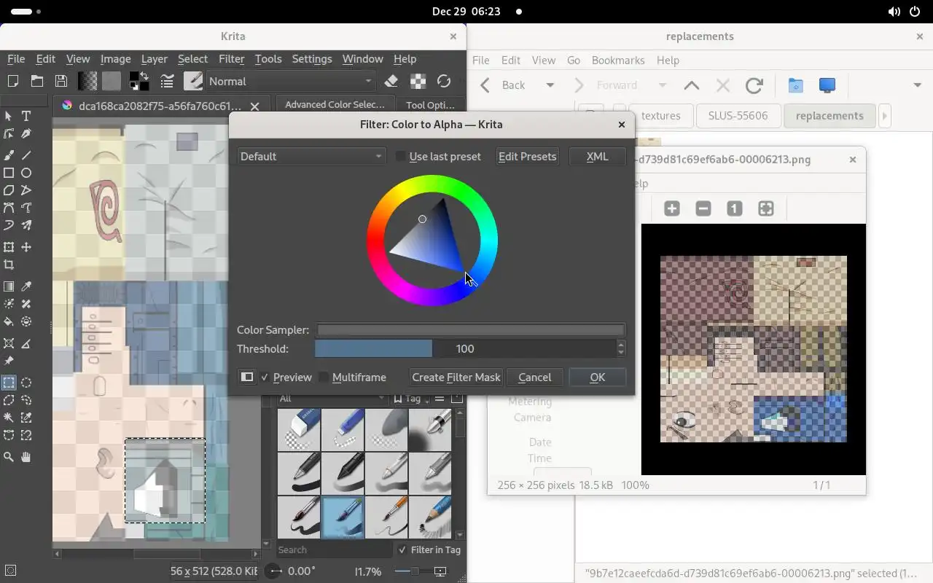The height and width of the screenshot is (583, 933).
Task: Toggle Eraser mode in Krita toolbar
Action: 391,81
